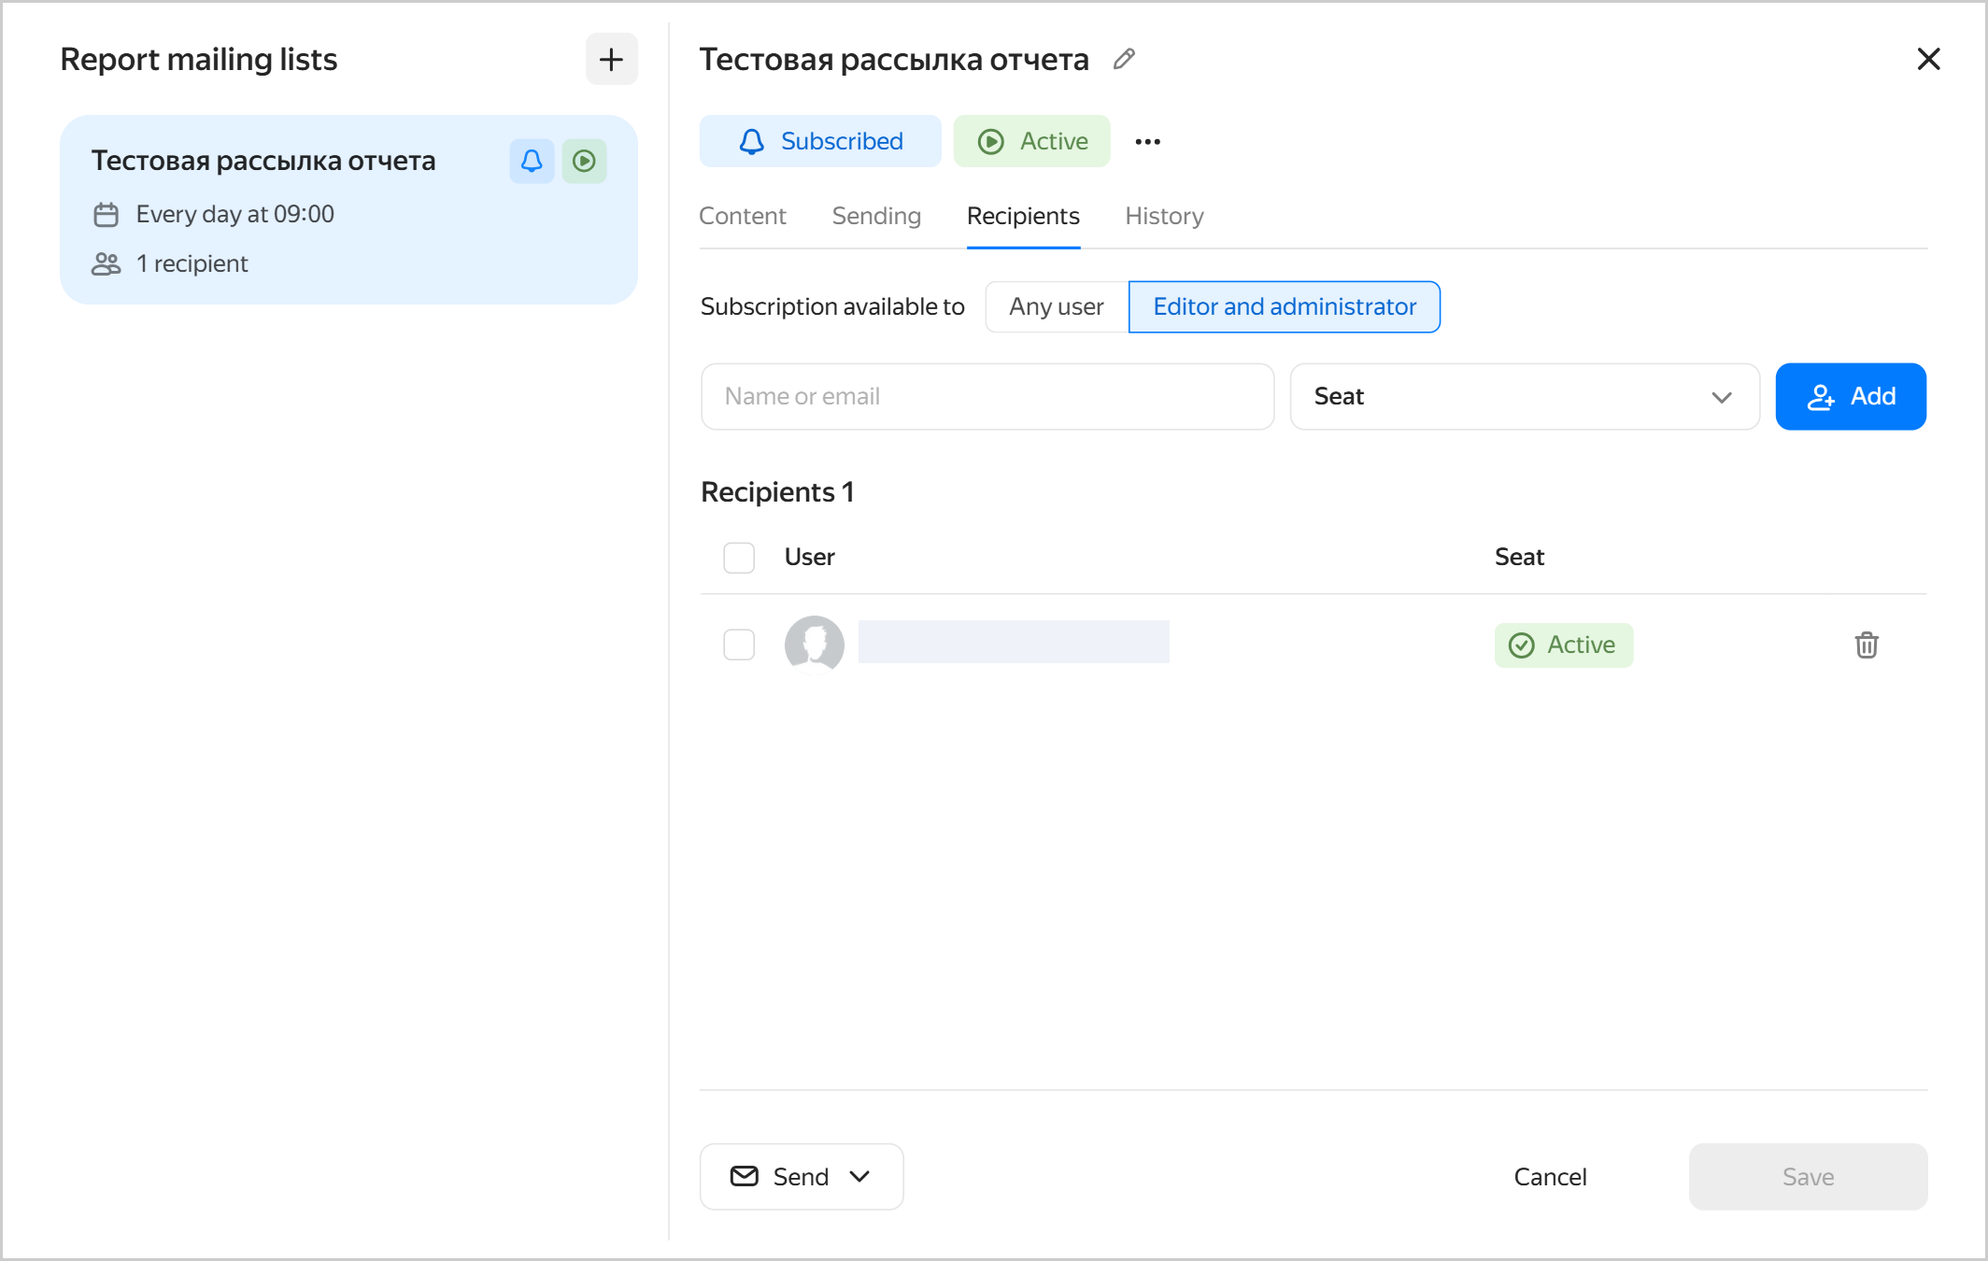
Task: Click the recipient's Active seat badge
Action: [x=1564, y=645]
